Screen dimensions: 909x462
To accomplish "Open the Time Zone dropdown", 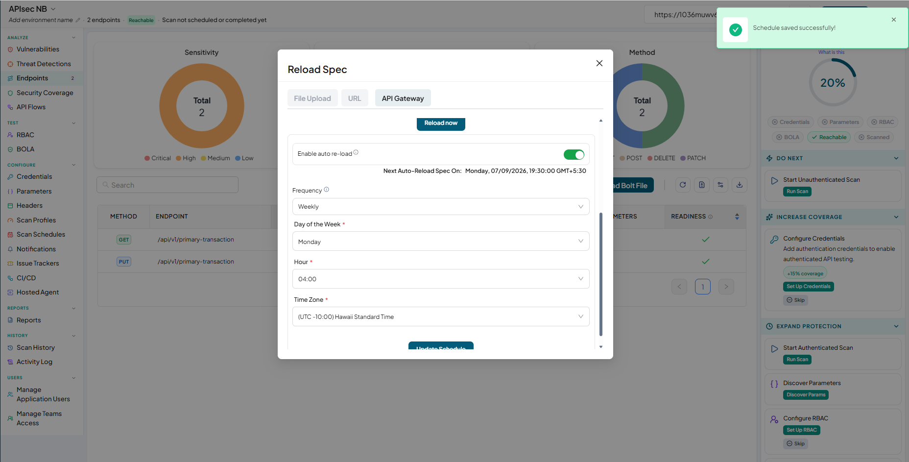I will point(441,316).
